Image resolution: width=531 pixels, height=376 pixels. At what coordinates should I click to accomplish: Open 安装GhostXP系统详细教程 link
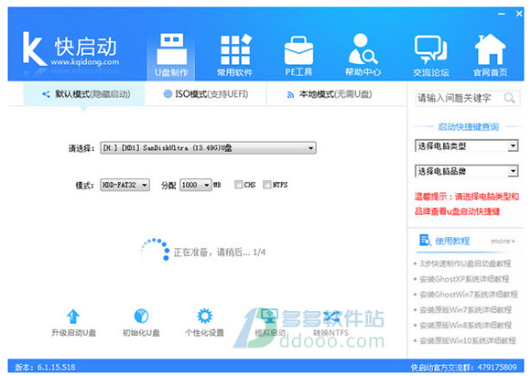pyautogui.click(x=464, y=279)
